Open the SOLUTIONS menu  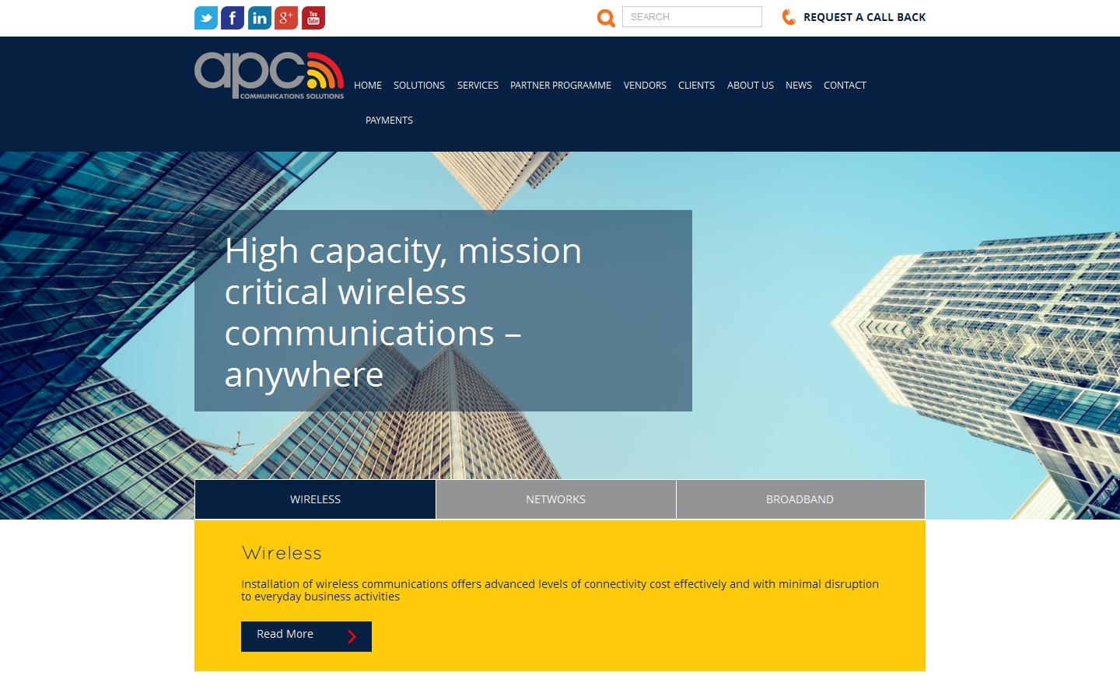click(418, 86)
